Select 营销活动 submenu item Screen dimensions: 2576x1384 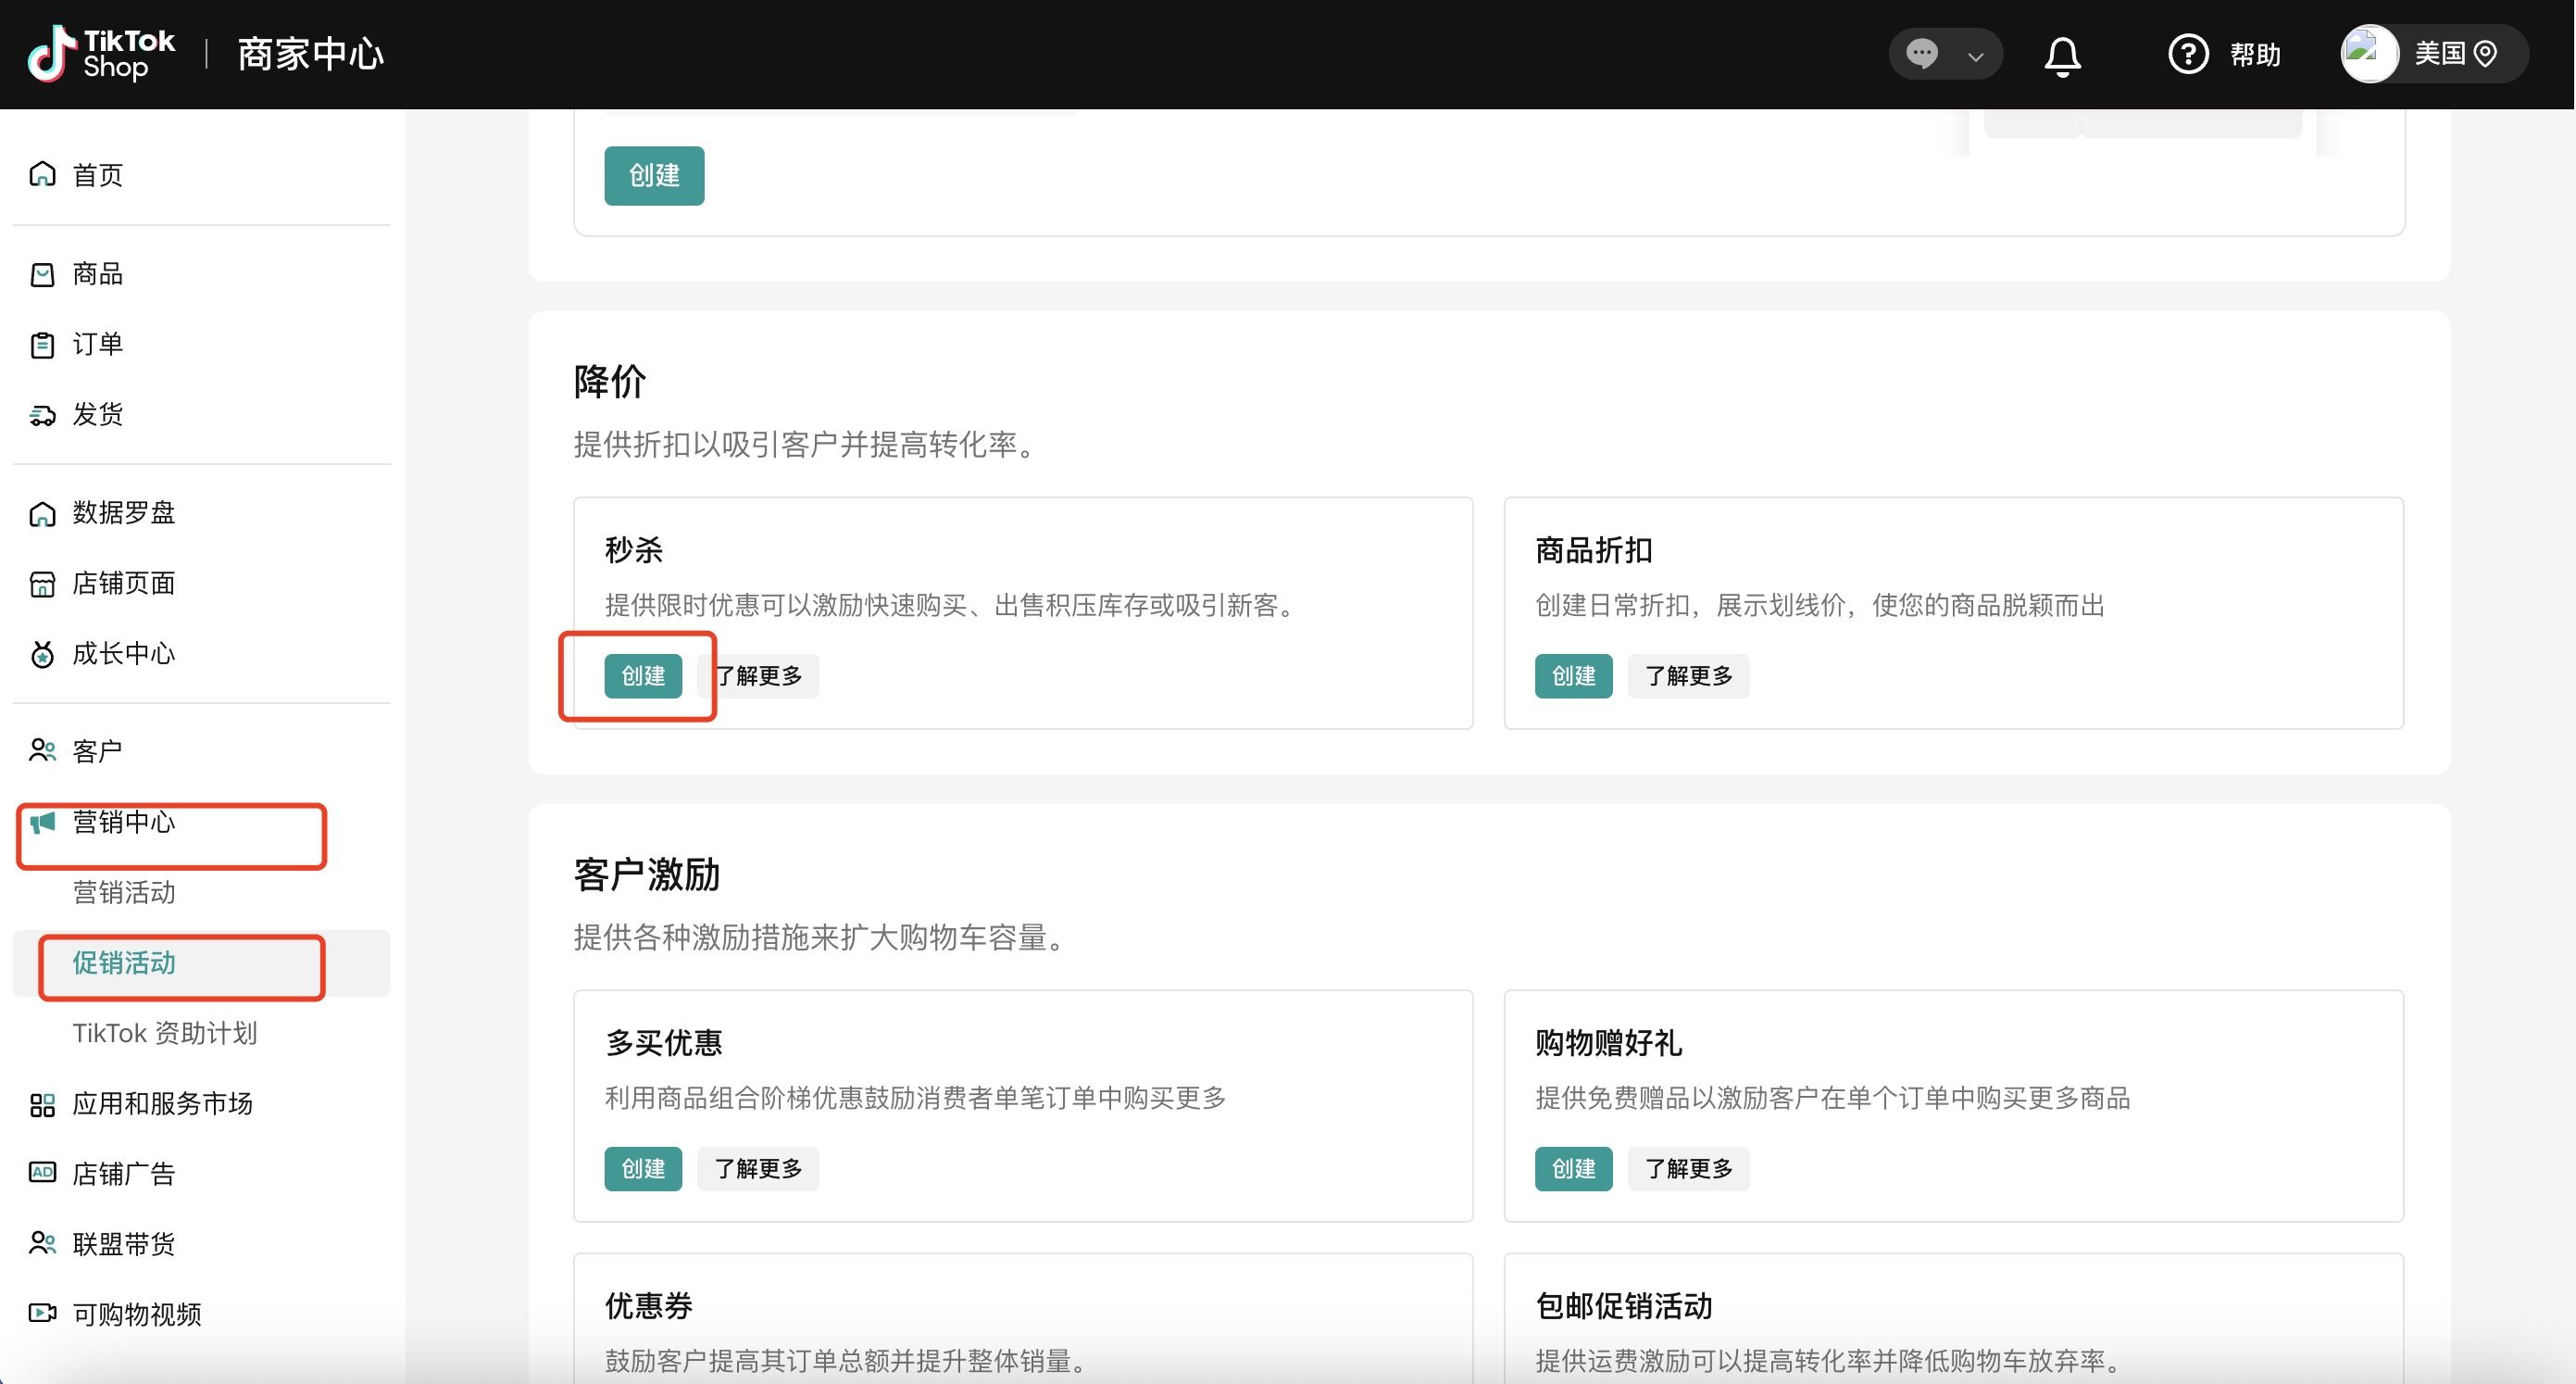click(x=123, y=893)
